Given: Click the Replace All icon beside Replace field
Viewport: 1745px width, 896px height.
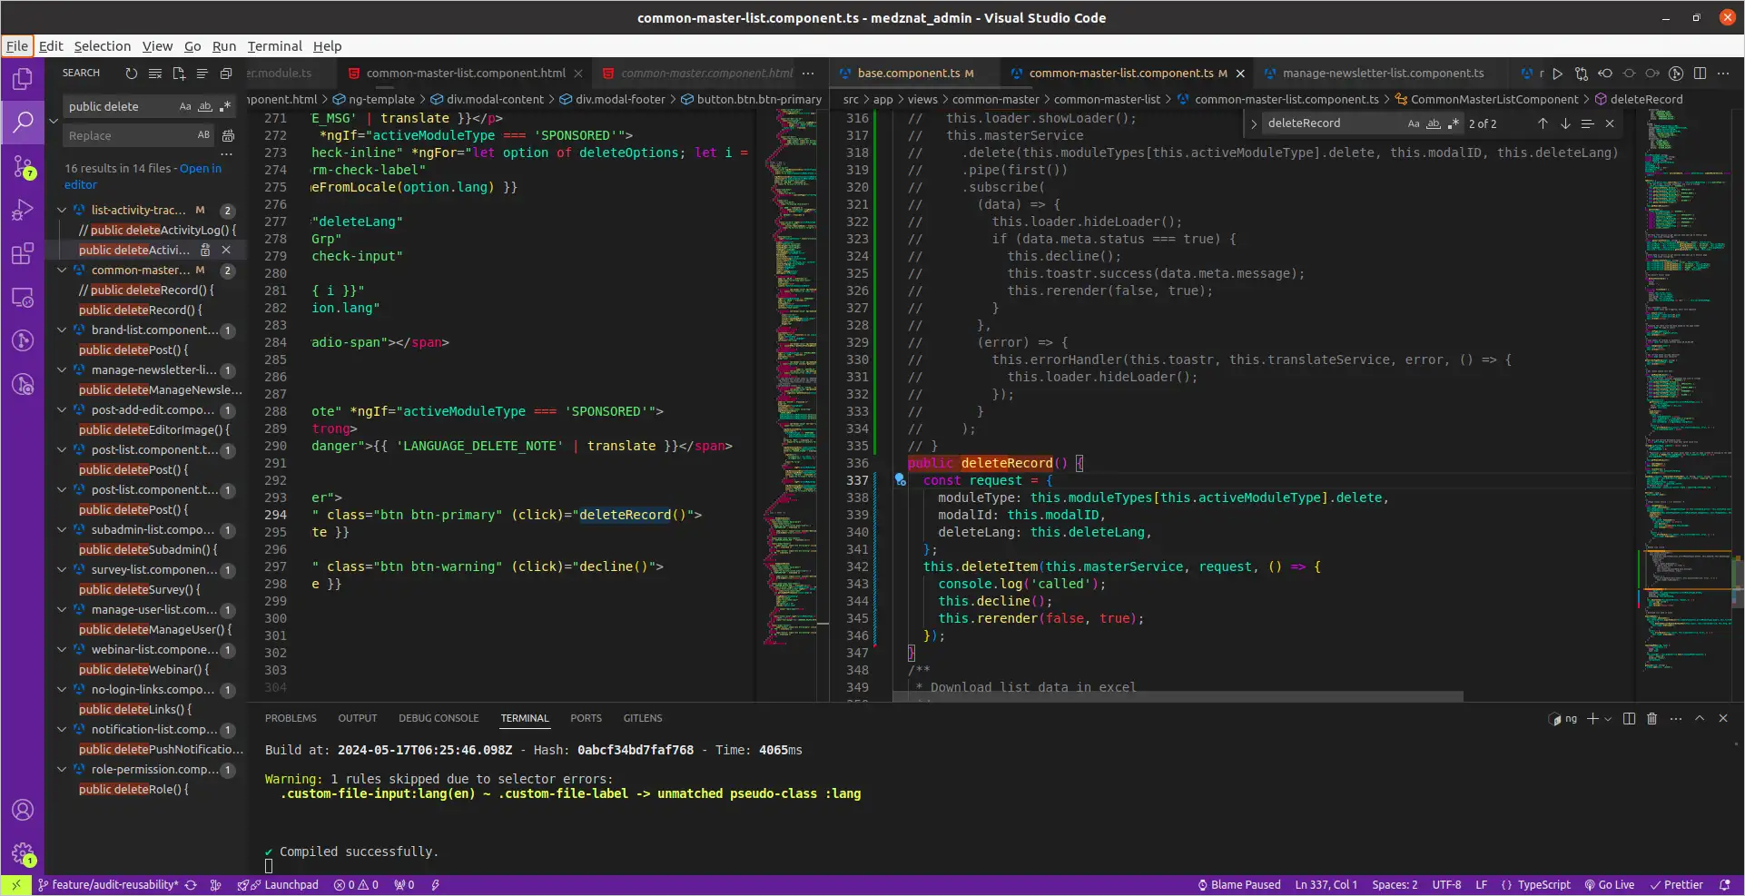Looking at the screenshot, I should 228,135.
